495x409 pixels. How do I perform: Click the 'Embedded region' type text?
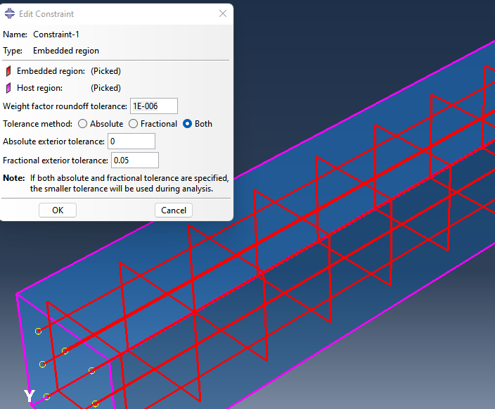66,51
